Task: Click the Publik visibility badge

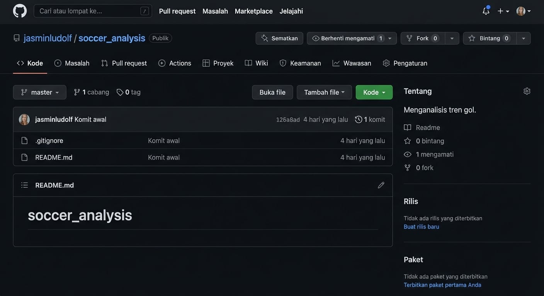Action: click(x=160, y=38)
